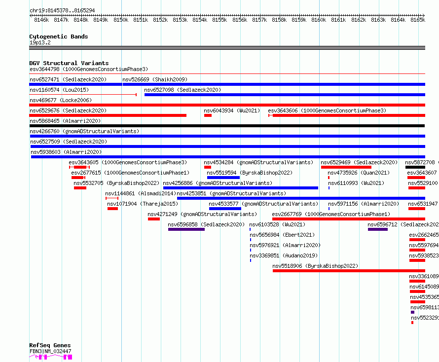Open nsv526669 (Shaikh2009) variant
439x362 pixels.
click(155, 79)
